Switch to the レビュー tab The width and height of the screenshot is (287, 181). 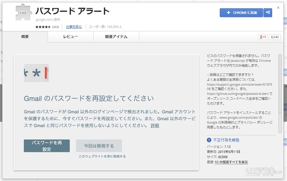[71, 37]
